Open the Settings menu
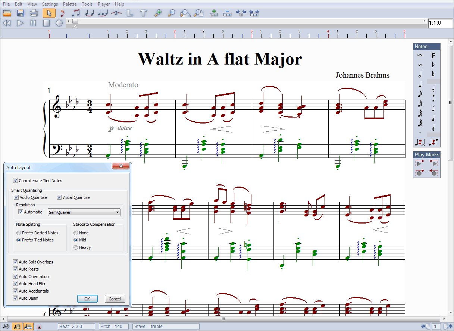This screenshot has height=331, width=454. [x=50, y=4]
